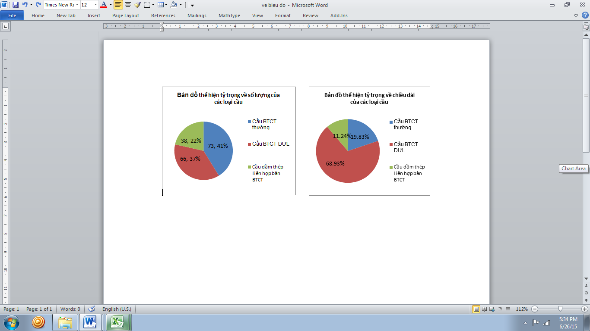Expand the Times New Roman font dropdown
The image size is (590, 331).
[77, 5]
